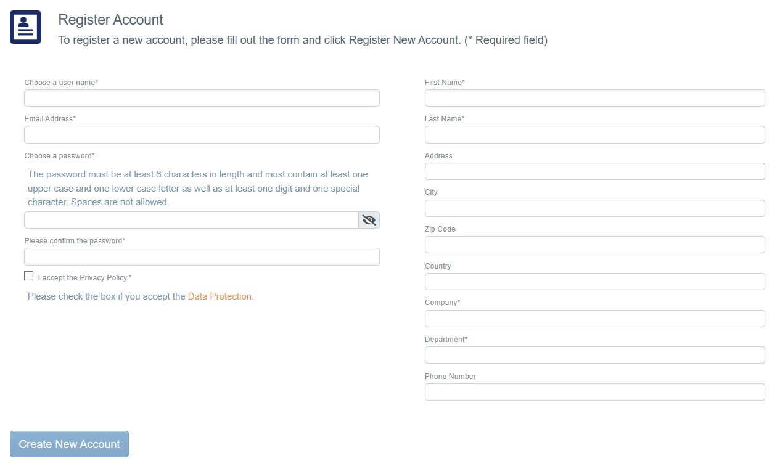This screenshot has height=461, width=772.
Task: Click the Zip Code input
Action: [594, 245]
